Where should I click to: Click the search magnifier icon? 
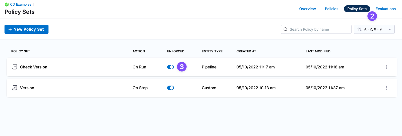coord(286,29)
